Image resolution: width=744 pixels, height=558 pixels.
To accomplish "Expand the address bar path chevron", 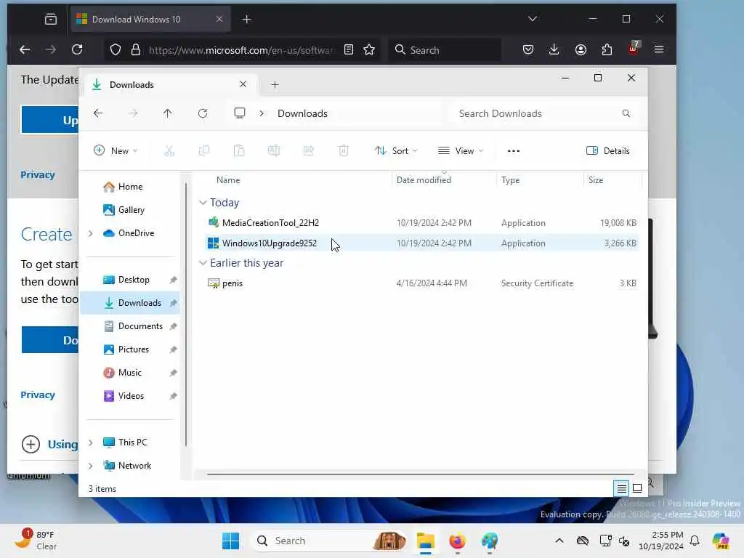I will [262, 113].
